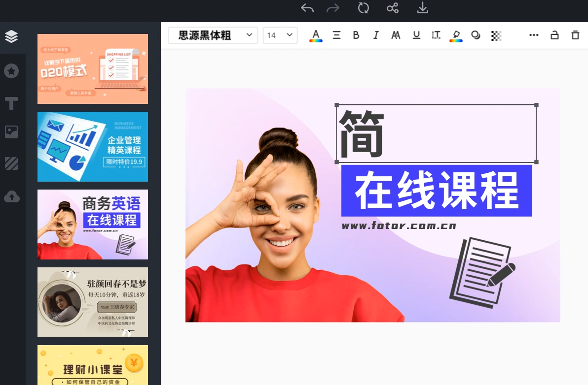
Task: Toggle the layer lock icon
Action: [x=554, y=35]
